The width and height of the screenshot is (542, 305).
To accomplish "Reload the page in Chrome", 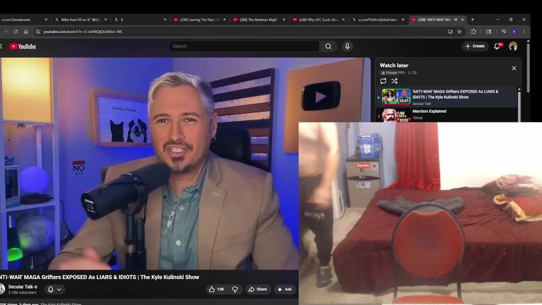I will coord(16,31).
